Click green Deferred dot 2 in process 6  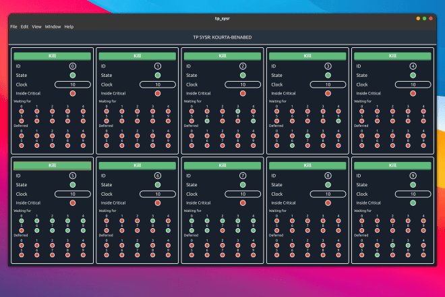(x=138, y=245)
